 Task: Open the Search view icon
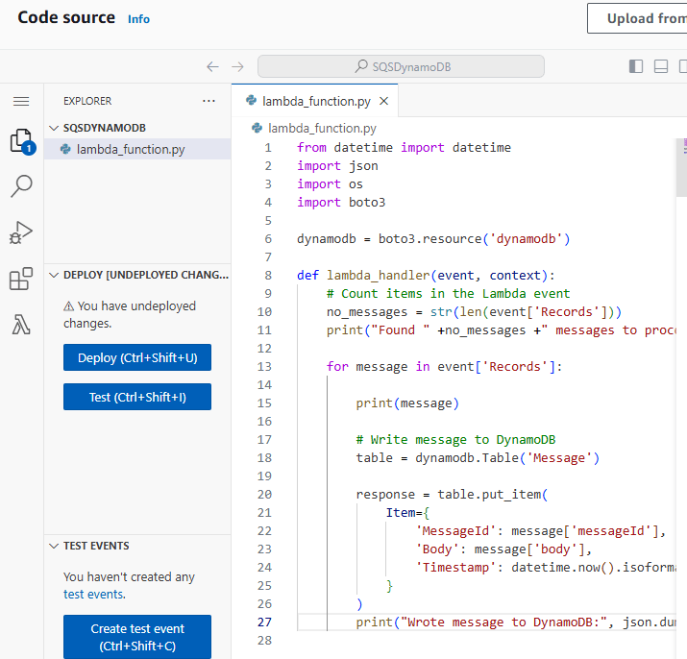coord(21,186)
